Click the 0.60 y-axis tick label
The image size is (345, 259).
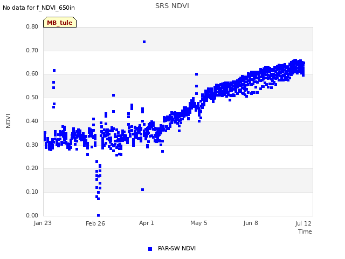coord(32,74)
